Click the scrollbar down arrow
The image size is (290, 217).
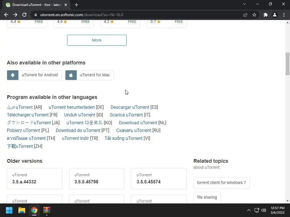[287, 201]
